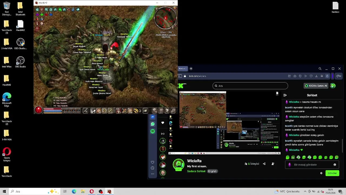Open Spotify in the Opera sidebar
346x195 pixels.
point(153,131)
